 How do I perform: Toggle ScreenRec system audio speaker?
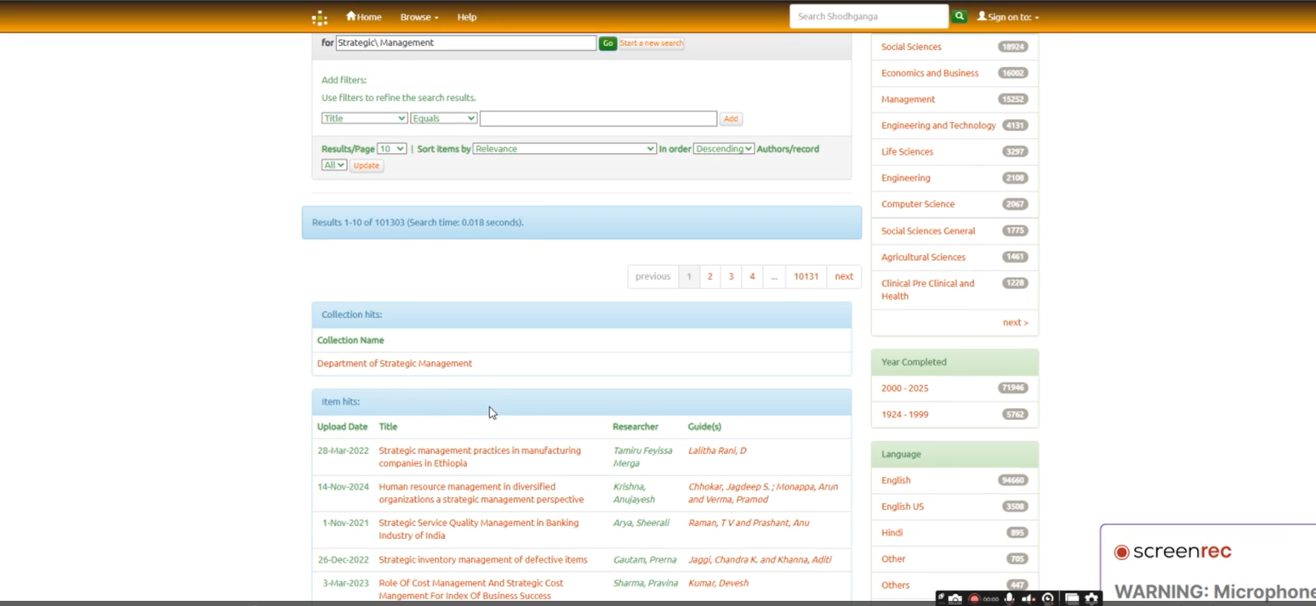[1028, 599]
